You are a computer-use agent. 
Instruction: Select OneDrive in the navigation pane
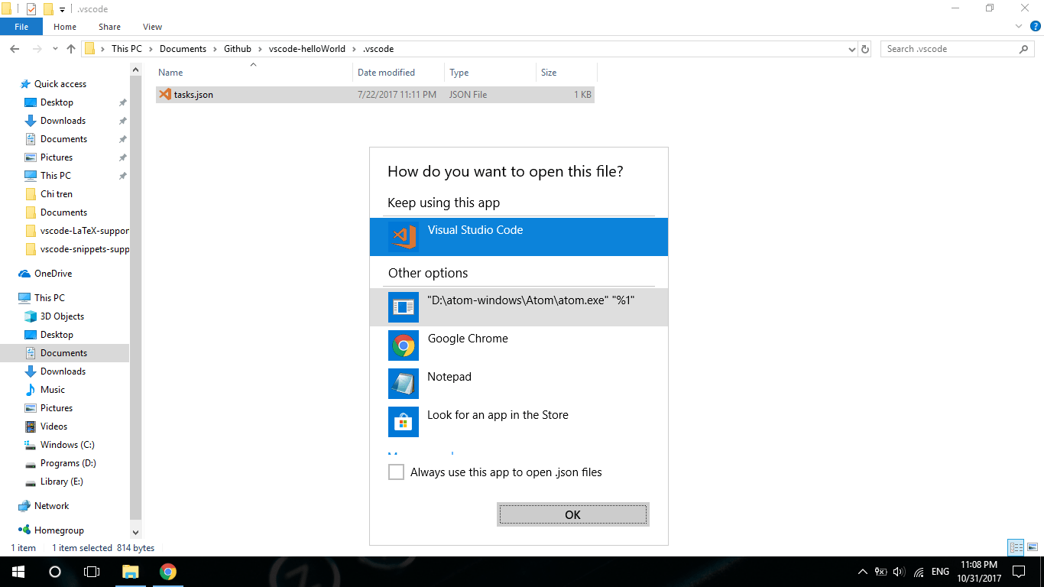[53, 274]
